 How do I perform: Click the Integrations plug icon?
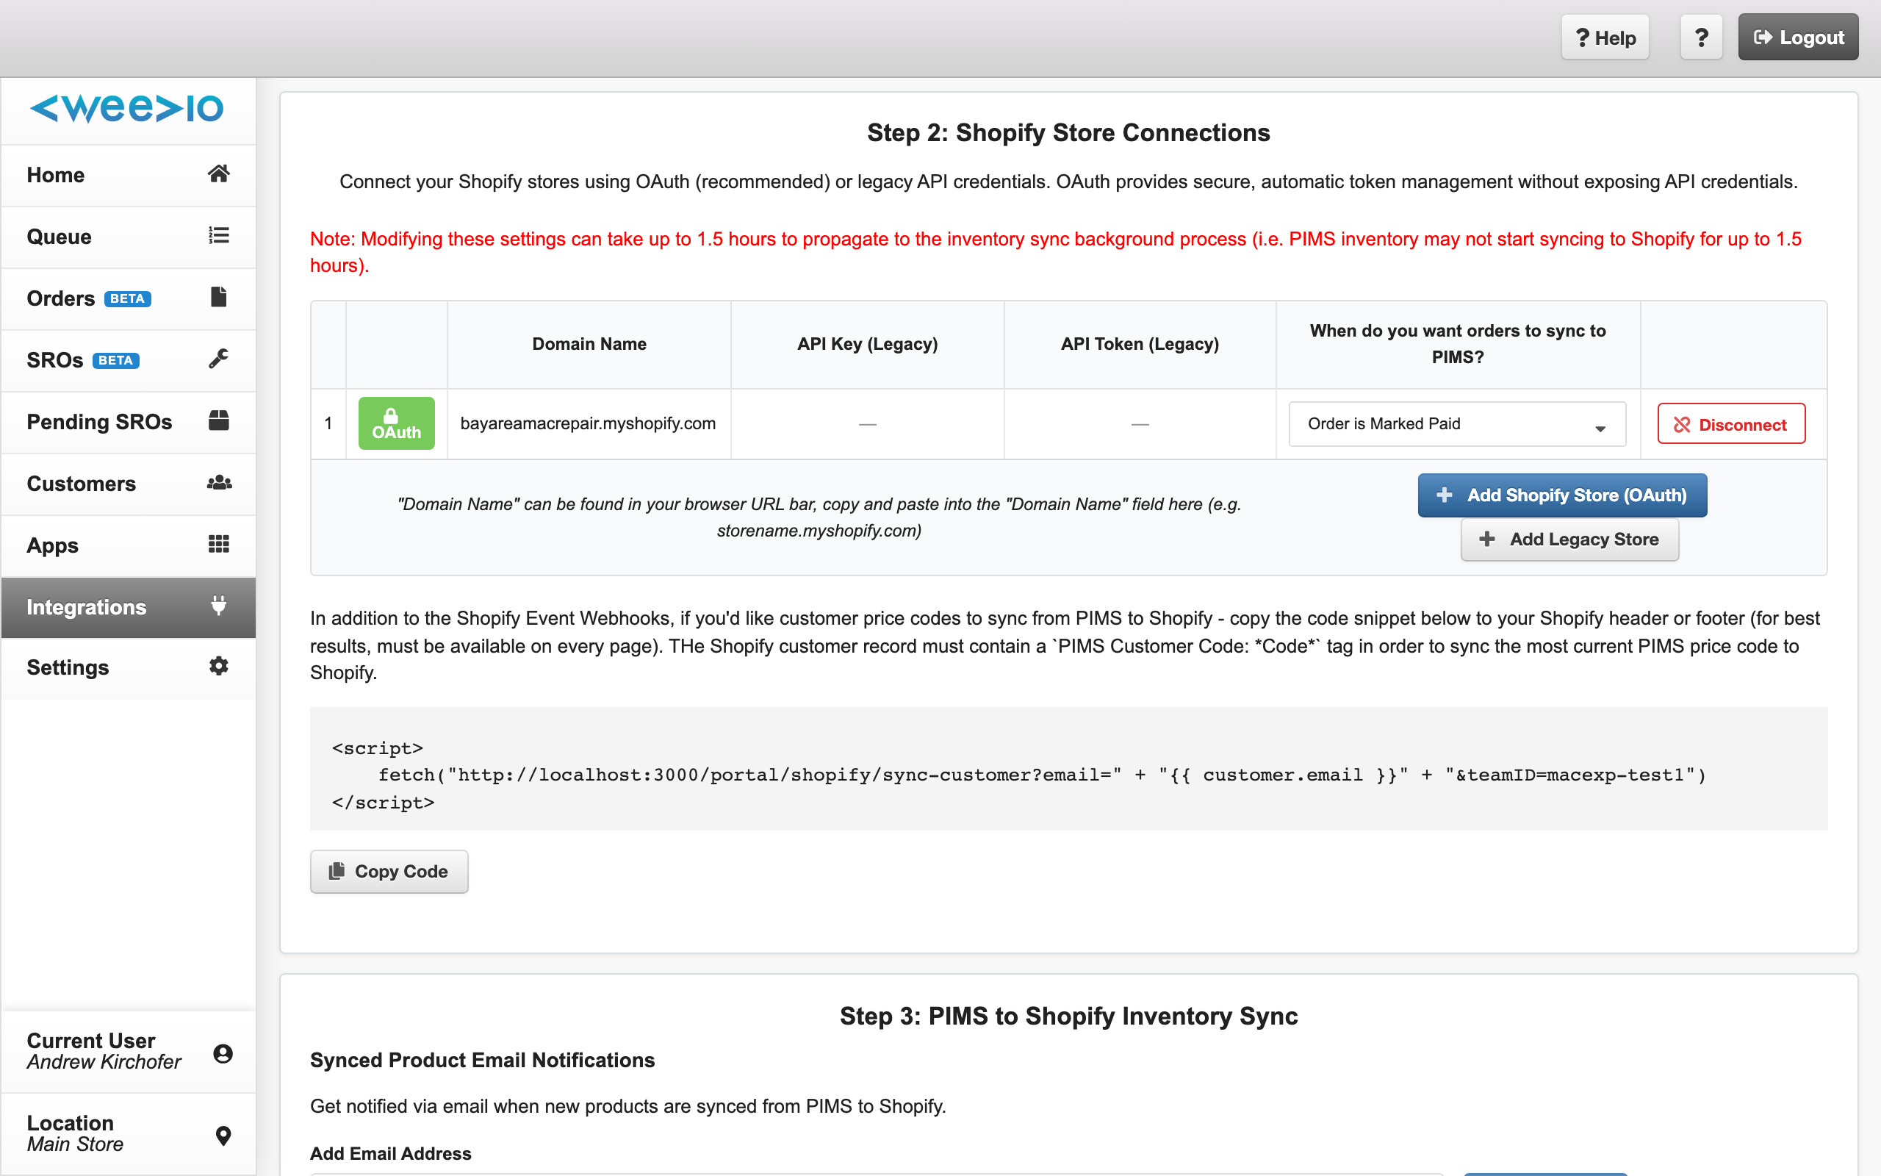point(218,606)
